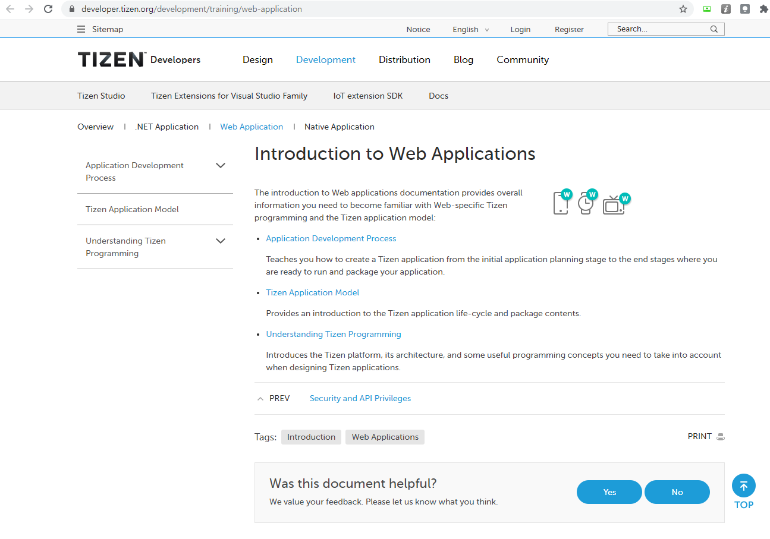Answer Yes to document helpful
Screen dimensions: 770x539
coord(609,492)
